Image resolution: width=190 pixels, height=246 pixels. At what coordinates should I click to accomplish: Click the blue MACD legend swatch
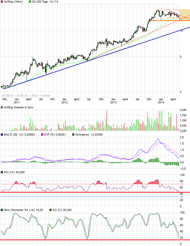point(2,135)
